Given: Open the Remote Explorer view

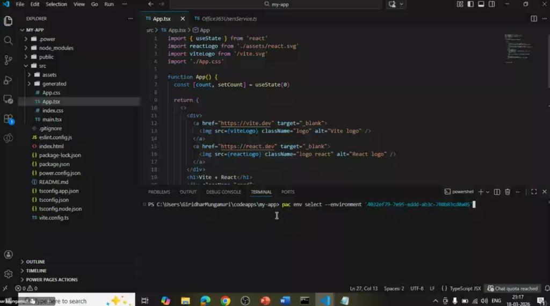Looking at the screenshot, I should click(8, 99).
